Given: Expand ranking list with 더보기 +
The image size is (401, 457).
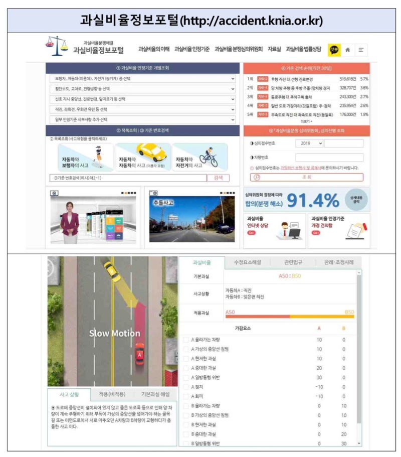Looking at the screenshot, I should tap(306, 121).
